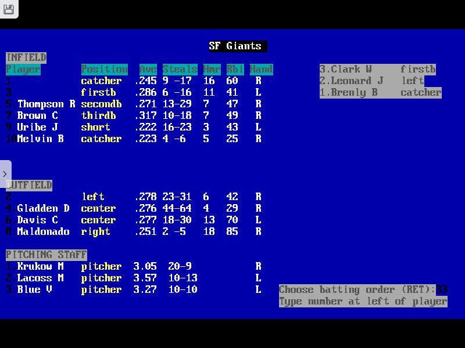Open the emulator side panel chevron

click(6, 173)
